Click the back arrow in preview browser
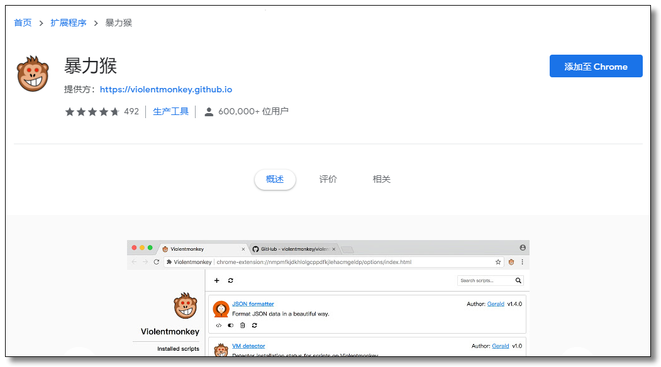This screenshot has height=367, width=661. click(x=134, y=261)
